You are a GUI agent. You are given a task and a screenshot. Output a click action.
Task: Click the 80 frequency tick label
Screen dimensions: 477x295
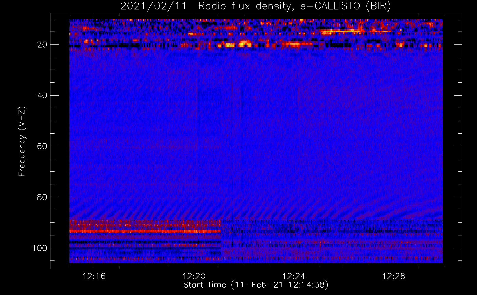click(42, 197)
